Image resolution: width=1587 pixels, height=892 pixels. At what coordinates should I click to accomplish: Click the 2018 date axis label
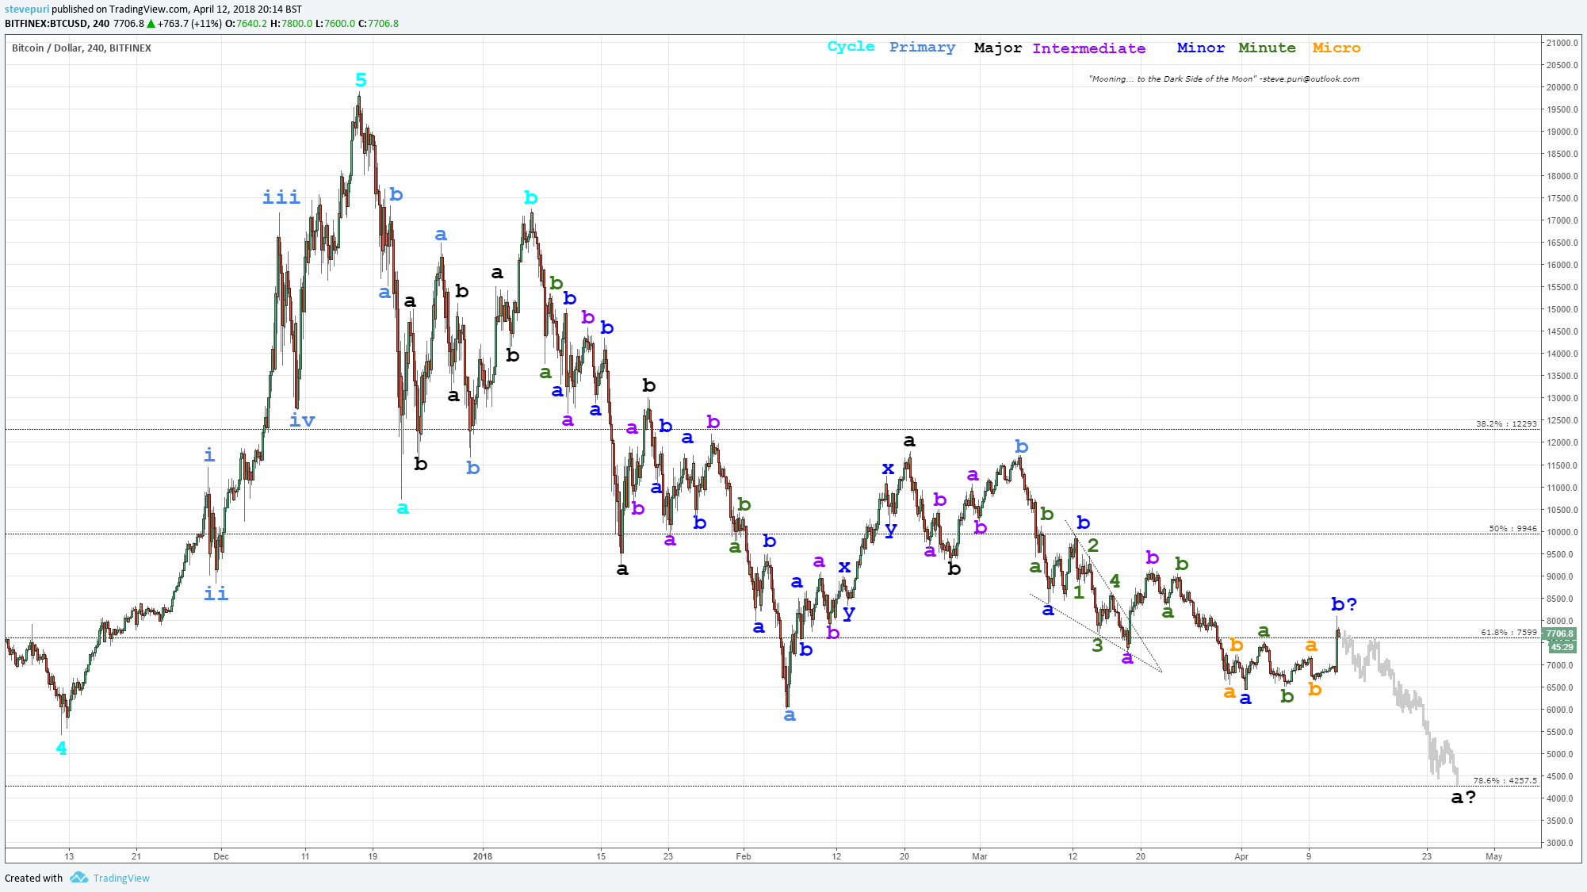tap(482, 856)
